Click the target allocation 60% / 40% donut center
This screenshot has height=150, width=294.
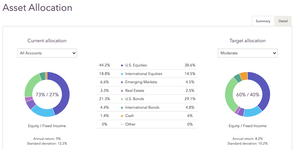[248, 95]
